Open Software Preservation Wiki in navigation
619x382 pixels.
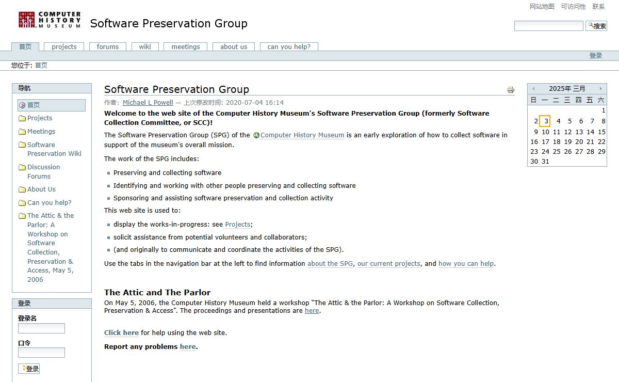point(54,149)
